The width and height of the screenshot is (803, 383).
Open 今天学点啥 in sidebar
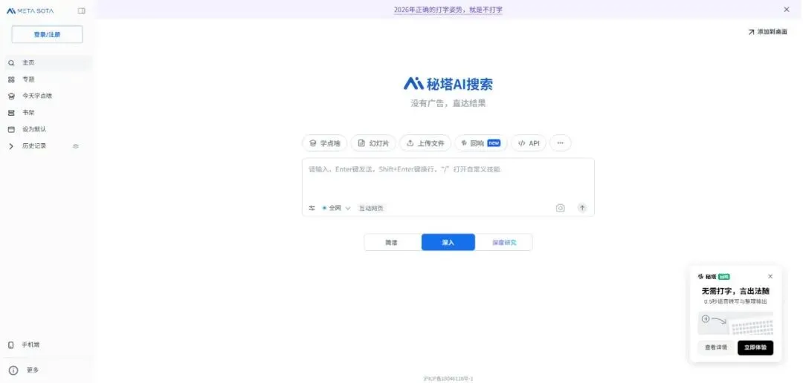click(47, 96)
